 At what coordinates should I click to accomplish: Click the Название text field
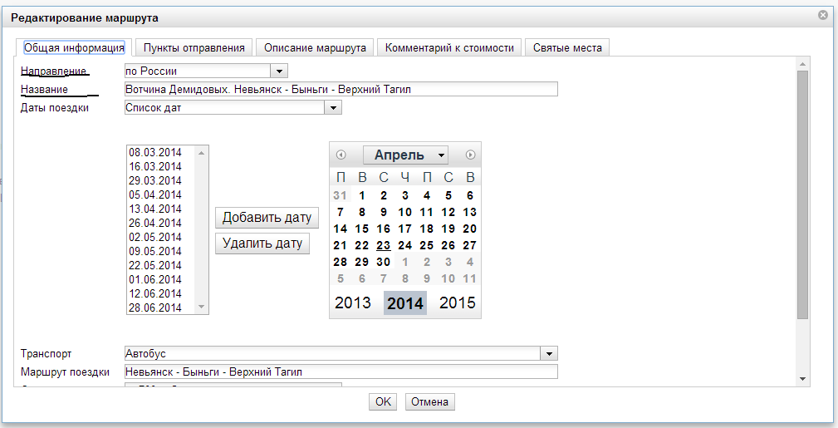click(x=341, y=90)
